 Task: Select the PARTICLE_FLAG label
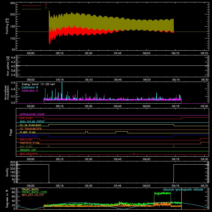coord(30,143)
